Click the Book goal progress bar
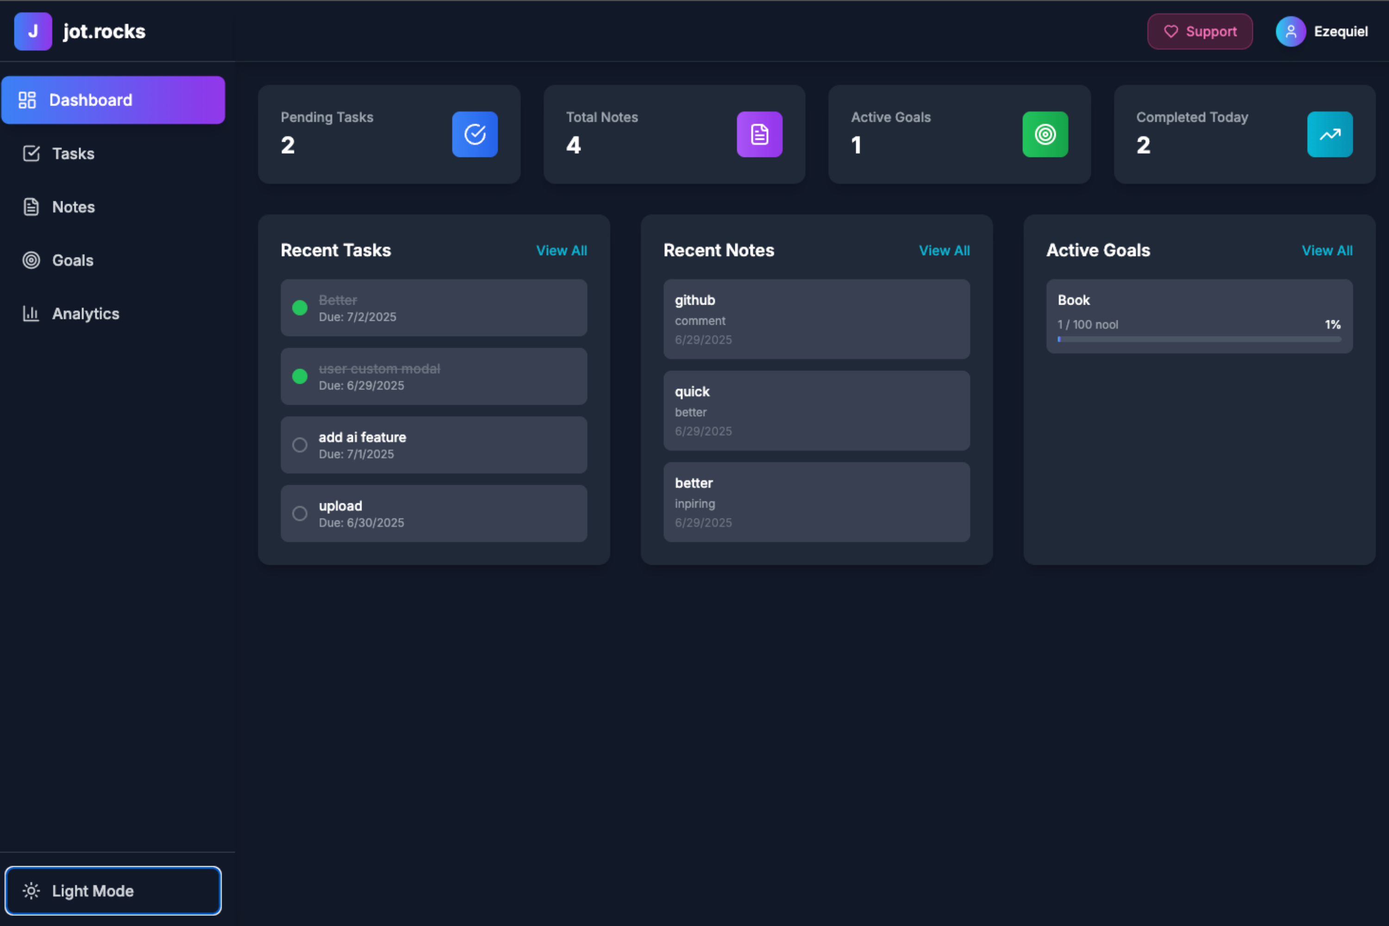The width and height of the screenshot is (1389, 926). (1199, 339)
